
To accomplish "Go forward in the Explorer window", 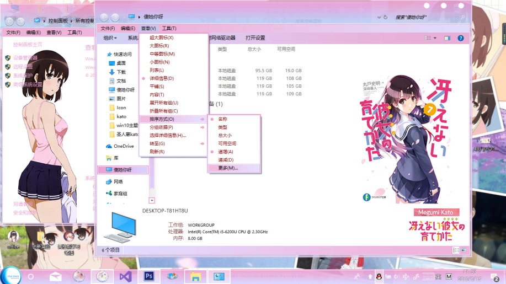I will [115, 18].
